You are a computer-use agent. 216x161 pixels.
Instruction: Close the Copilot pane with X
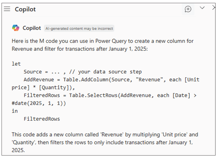(x=214, y=8)
